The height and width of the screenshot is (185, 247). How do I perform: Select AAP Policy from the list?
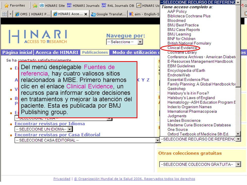[x=177, y=12]
